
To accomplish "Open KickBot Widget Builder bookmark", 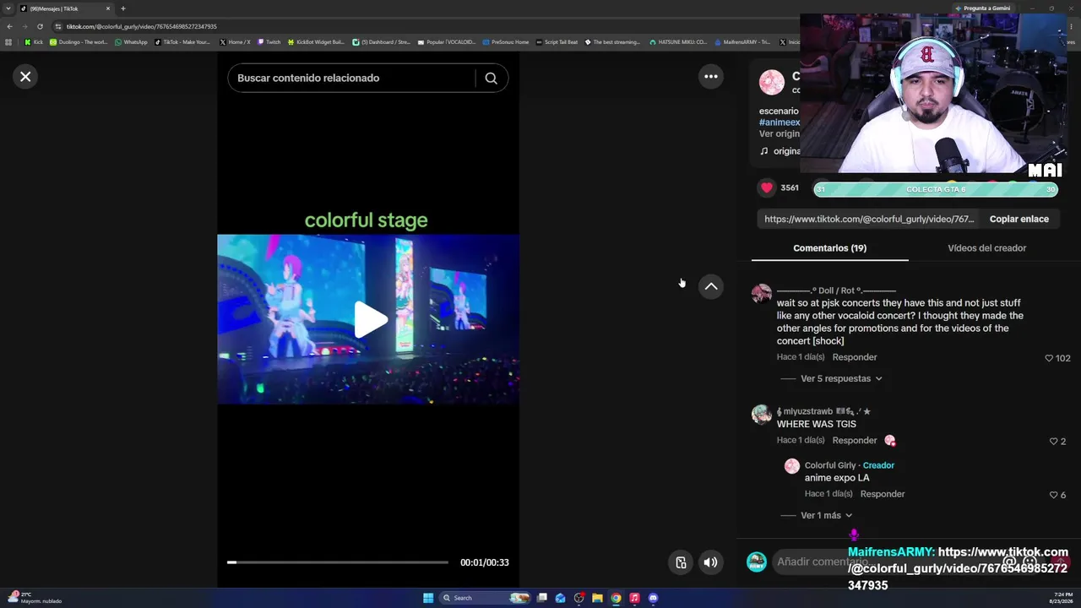I will tap(317, 42).
